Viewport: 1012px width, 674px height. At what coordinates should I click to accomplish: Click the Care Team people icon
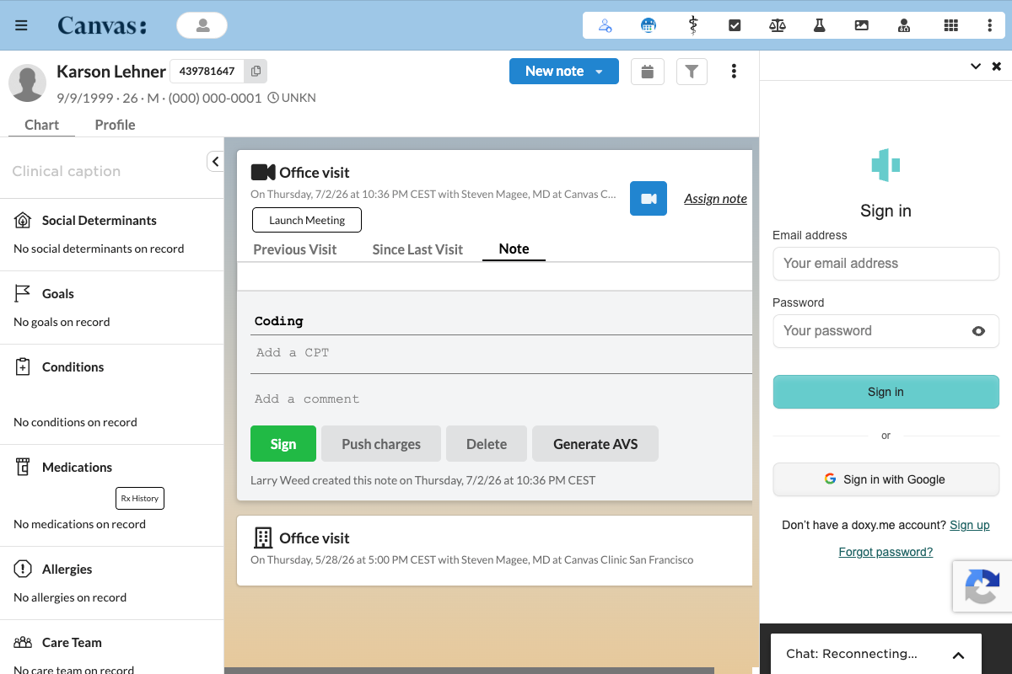(x=23, y=643)
